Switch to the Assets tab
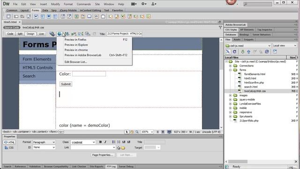 point(237,39)
